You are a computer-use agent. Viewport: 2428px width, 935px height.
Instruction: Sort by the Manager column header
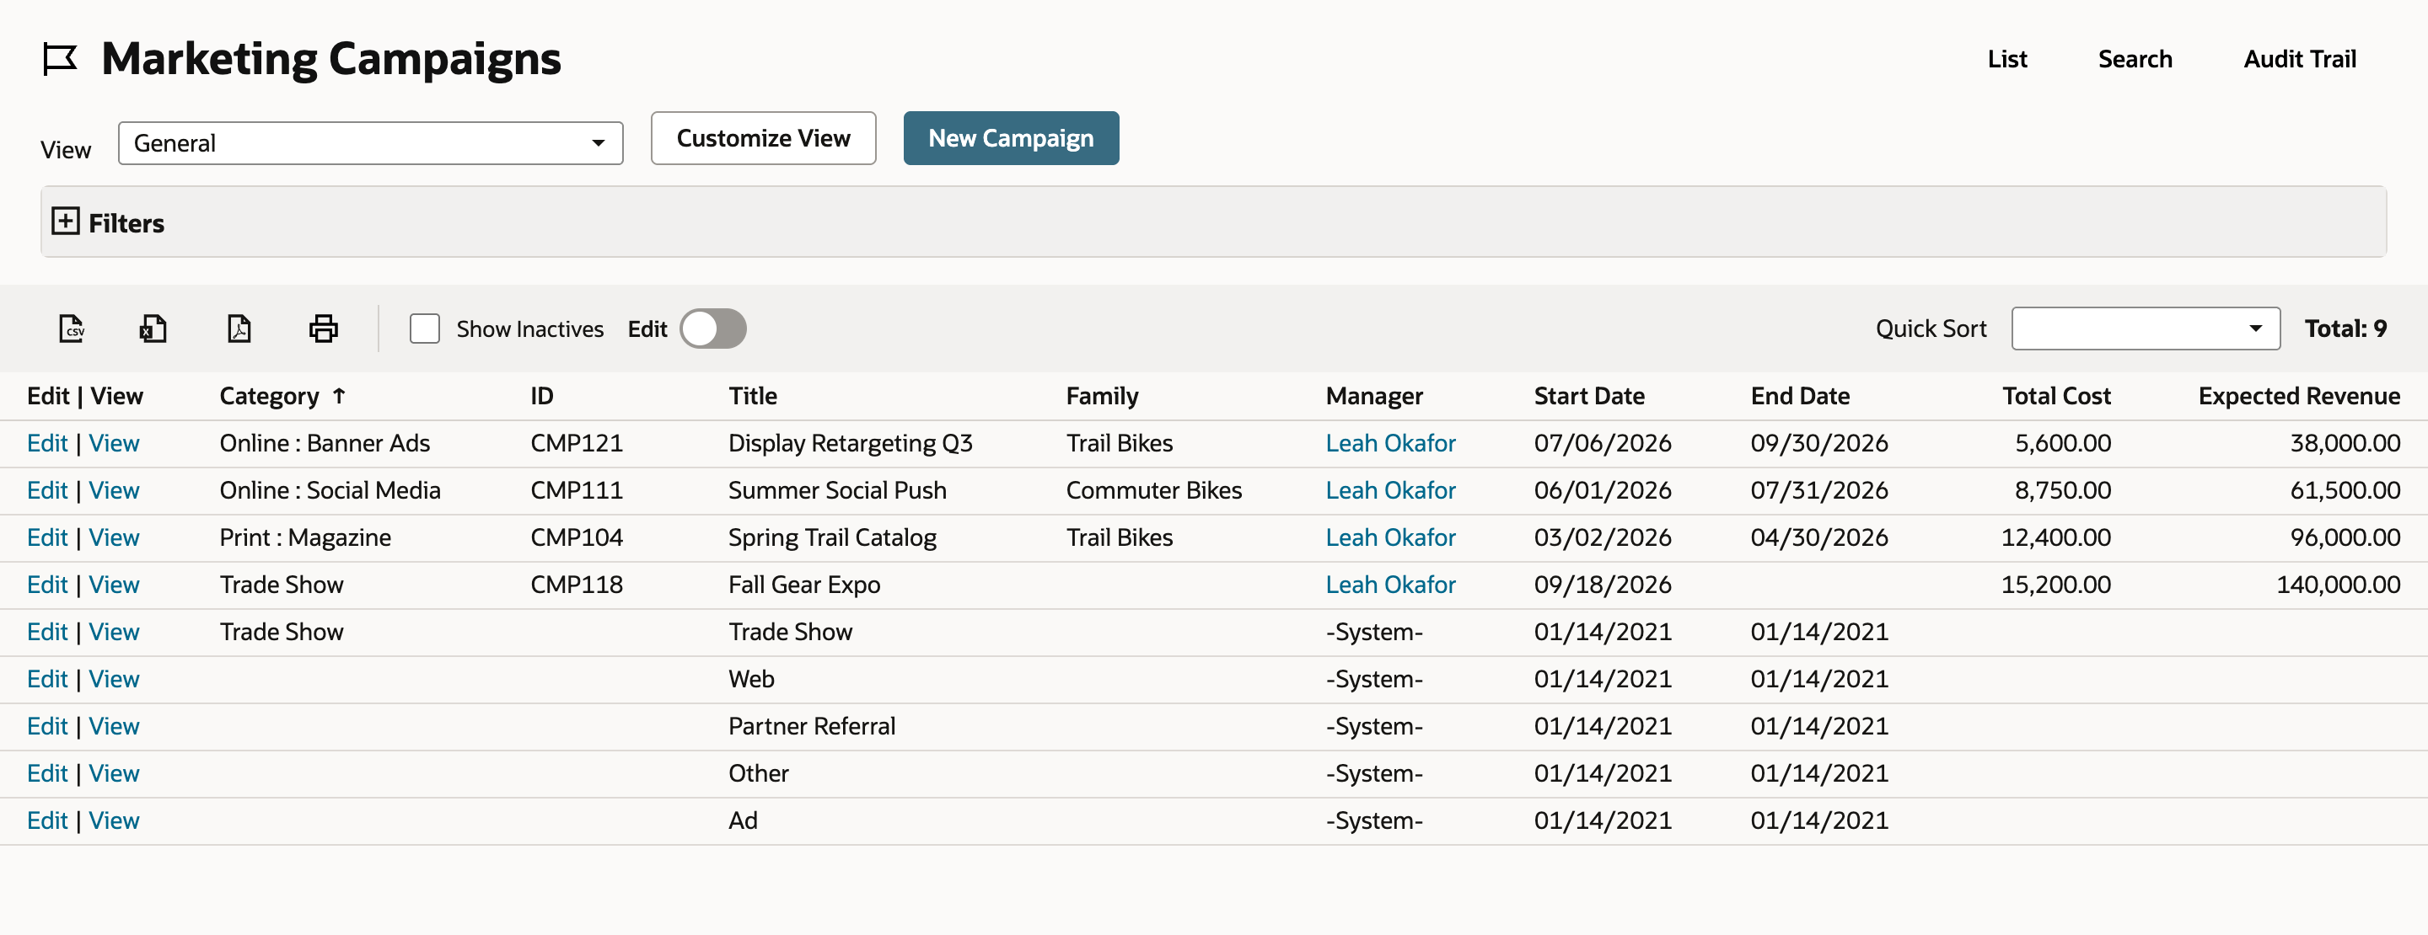(x=1374, y=397)
